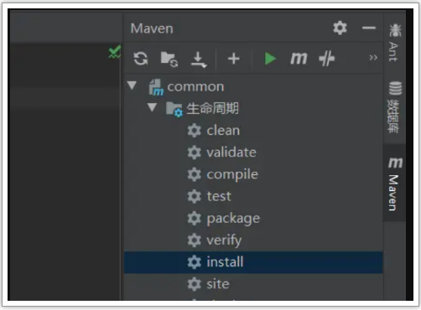Click the green checkmark inspection icon in editor
The image size is (421, 310).
point(115,52)
